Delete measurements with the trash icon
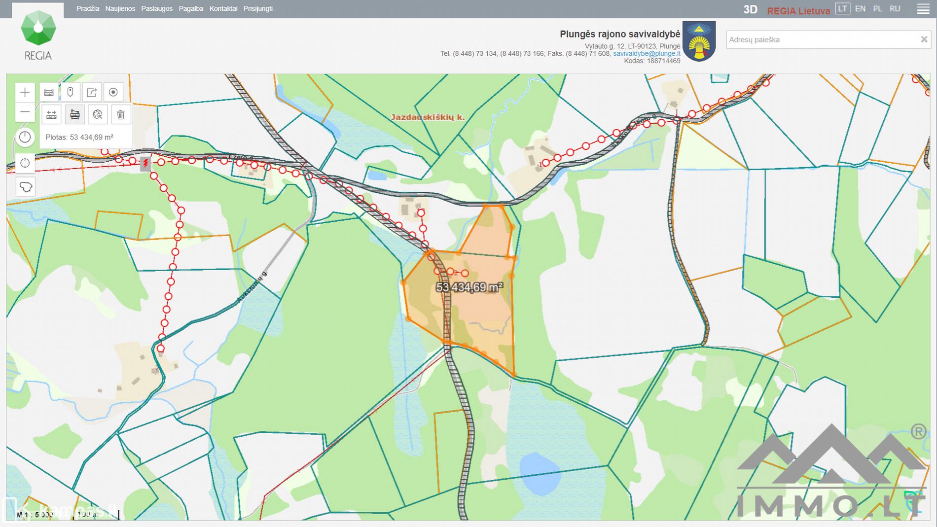Screen dimensions: 937x527 click(x=121, y=115)
